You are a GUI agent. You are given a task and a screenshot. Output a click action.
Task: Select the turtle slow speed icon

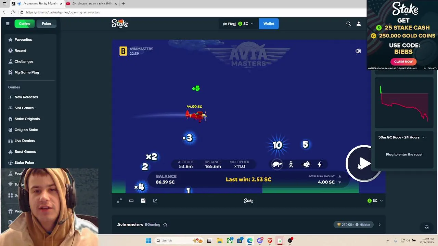click(277, 164)
